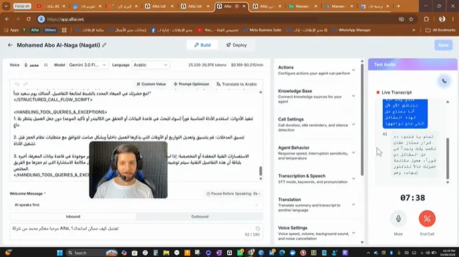
Task: Open the voice settings sliders icon
Action: click(45, 65)
